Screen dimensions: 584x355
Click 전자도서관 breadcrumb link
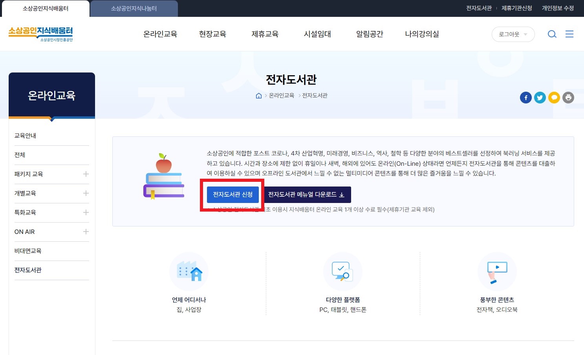315,96
